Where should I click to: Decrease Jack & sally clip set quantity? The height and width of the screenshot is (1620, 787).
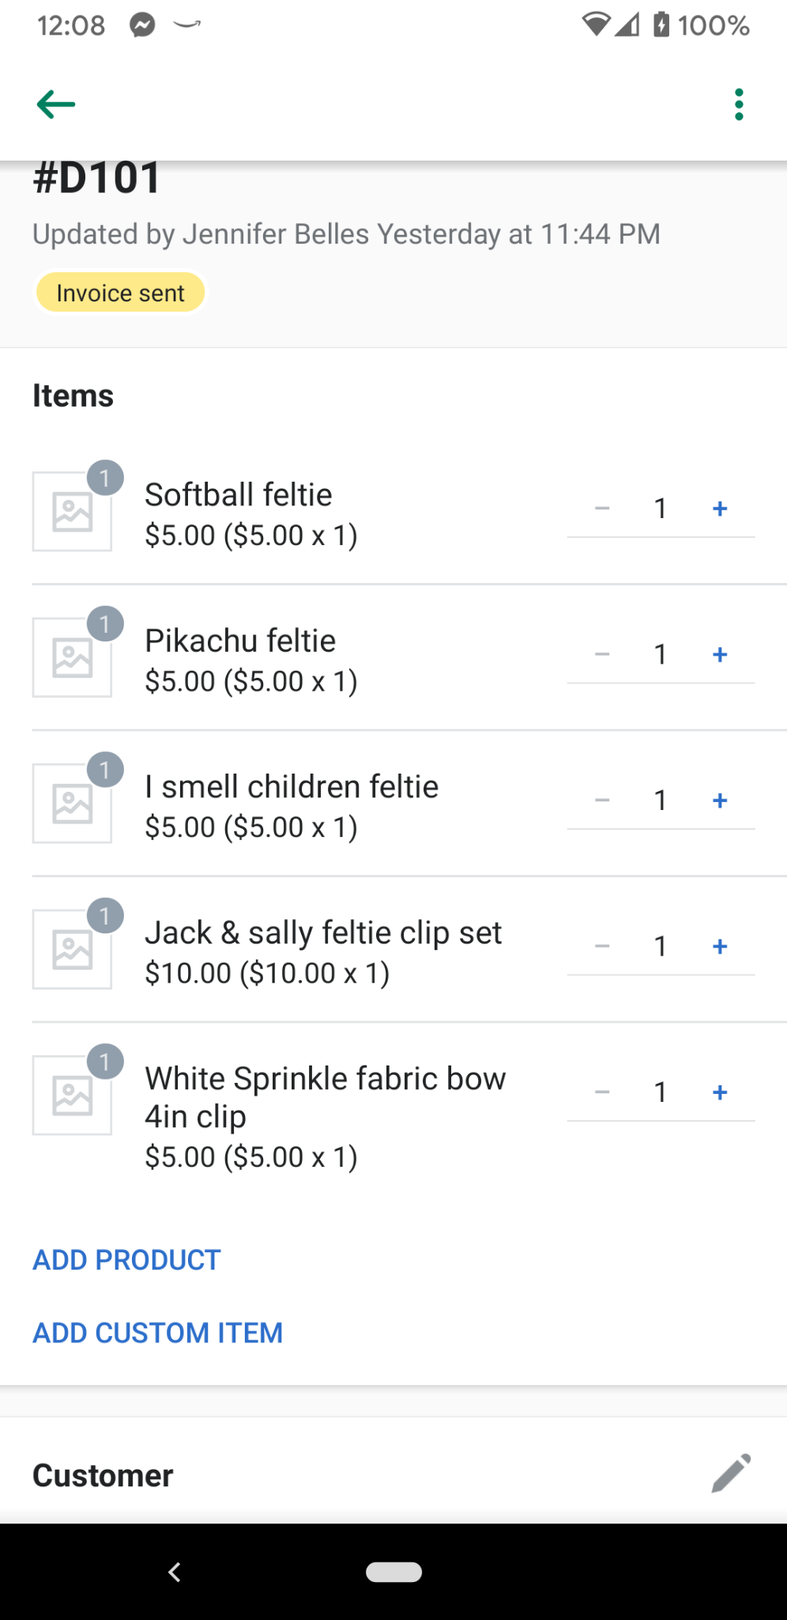(x=602, y=947)
